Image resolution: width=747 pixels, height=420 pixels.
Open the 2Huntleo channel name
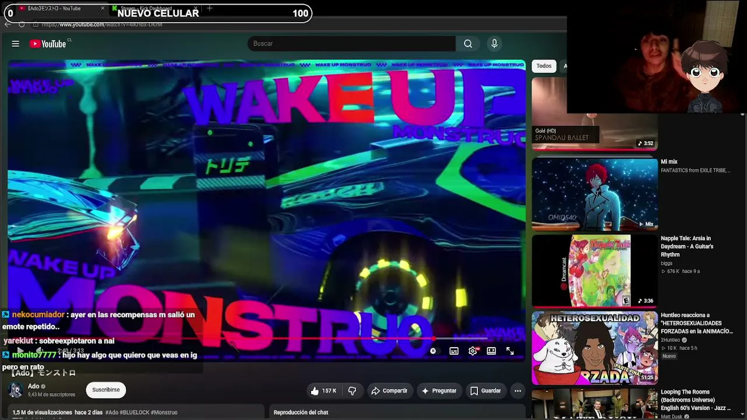(670, 340)
